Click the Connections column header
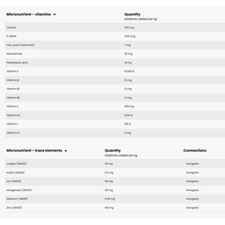Screen dimensions: 225x225 [195, 150]
